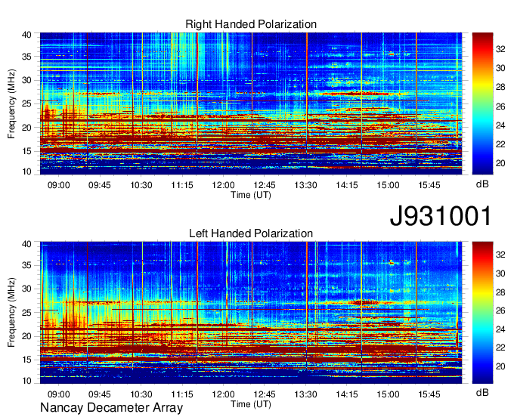The image size is (514, 417).
Task: Click the 30 MHz tick of Right Handed plot
Action: tap(26, 80)
